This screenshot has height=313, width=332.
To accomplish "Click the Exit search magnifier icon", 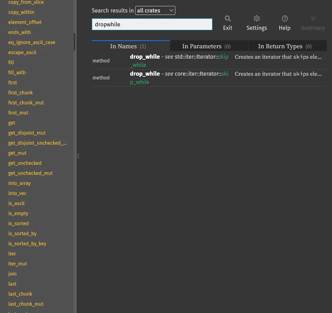I will click(227, 19).
